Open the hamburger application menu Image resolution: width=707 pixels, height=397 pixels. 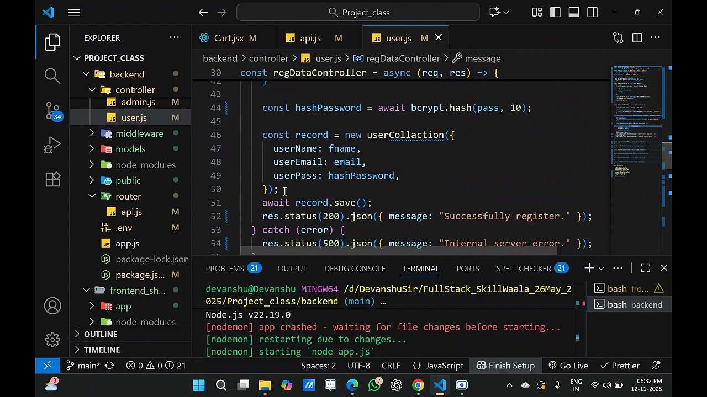tap(75, 12)
